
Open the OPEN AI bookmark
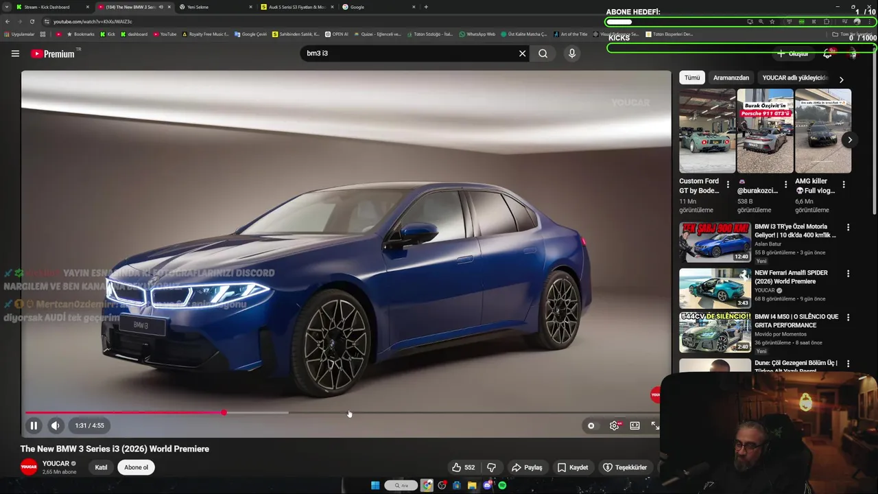[337, 34]
